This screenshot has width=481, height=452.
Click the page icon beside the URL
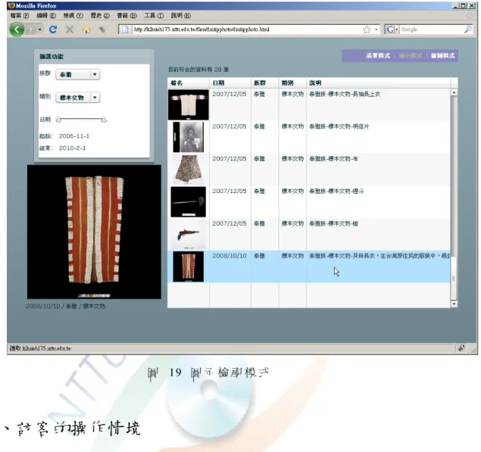click(x=125, y=30)
